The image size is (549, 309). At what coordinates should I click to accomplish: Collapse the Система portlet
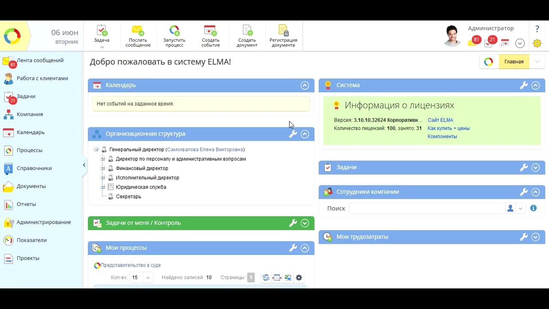535,85
